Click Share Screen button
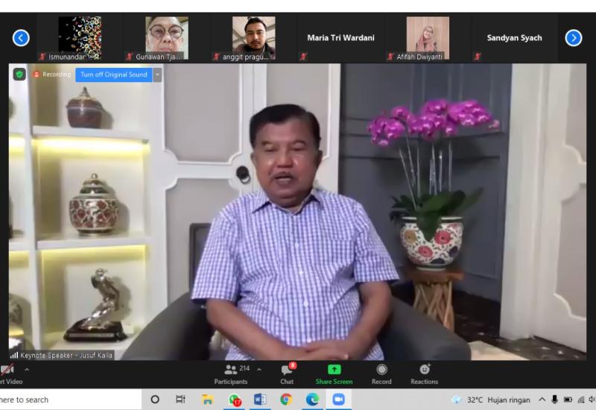This screenshot has width=596, height=410. [334, 374]
